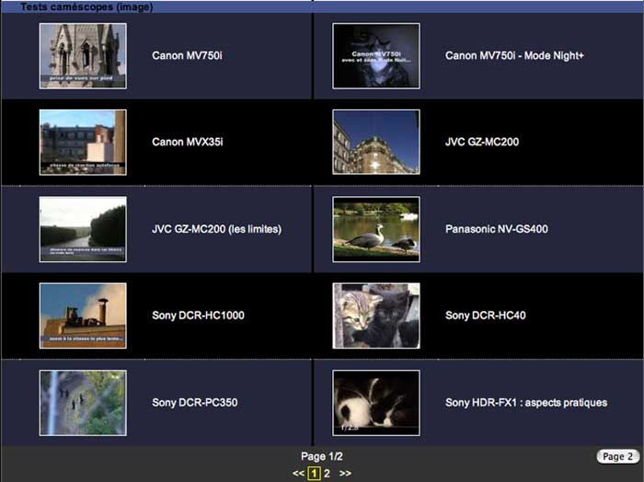Go to next page with >> arrows

345,474
